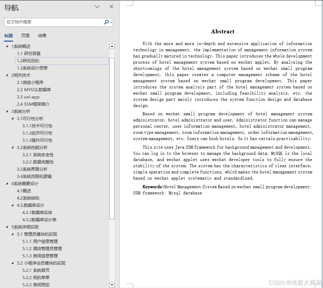
Task: Click 1系统概述 heading text
Action: (21, 46)
